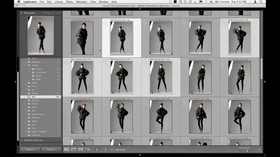Click the Export button
Viewport: 280px width, 157px height.
[51, 149]
